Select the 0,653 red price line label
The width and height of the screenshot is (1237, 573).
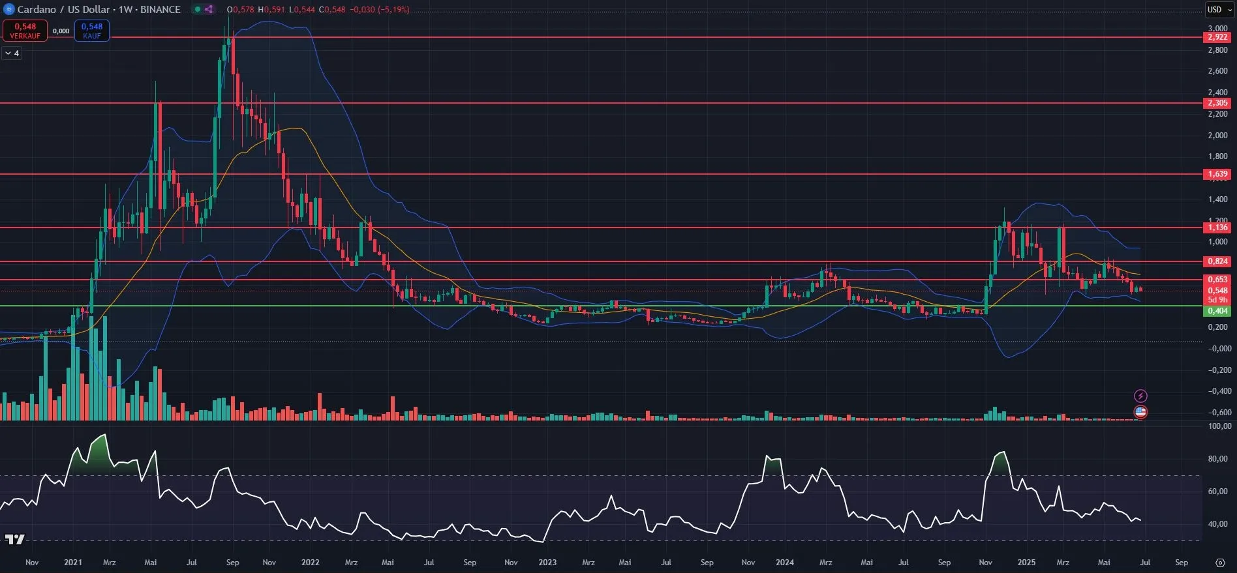1217,280
